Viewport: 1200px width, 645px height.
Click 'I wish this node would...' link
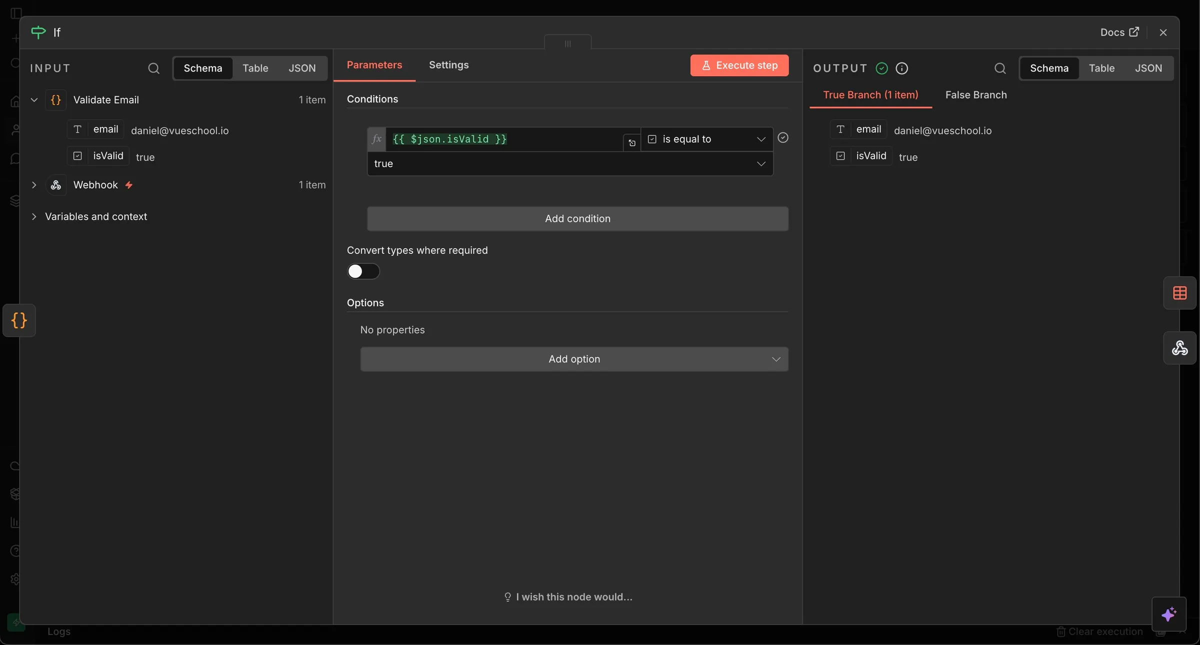coord(568,597)
